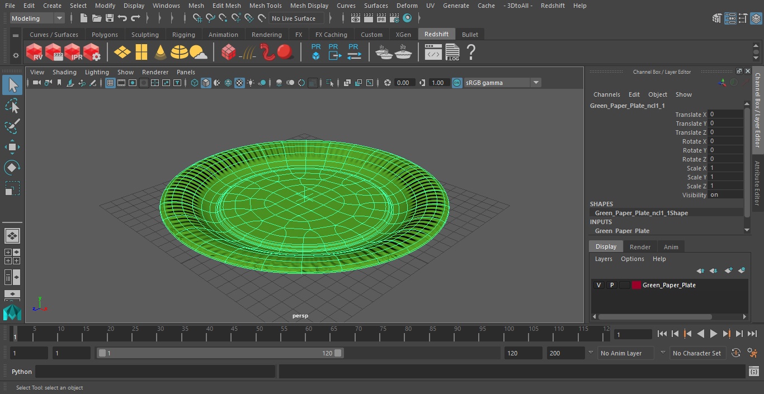Create Redshift spot light cone icon
The height and width of the screenshot is (394, 764).
tap(161, 53)
